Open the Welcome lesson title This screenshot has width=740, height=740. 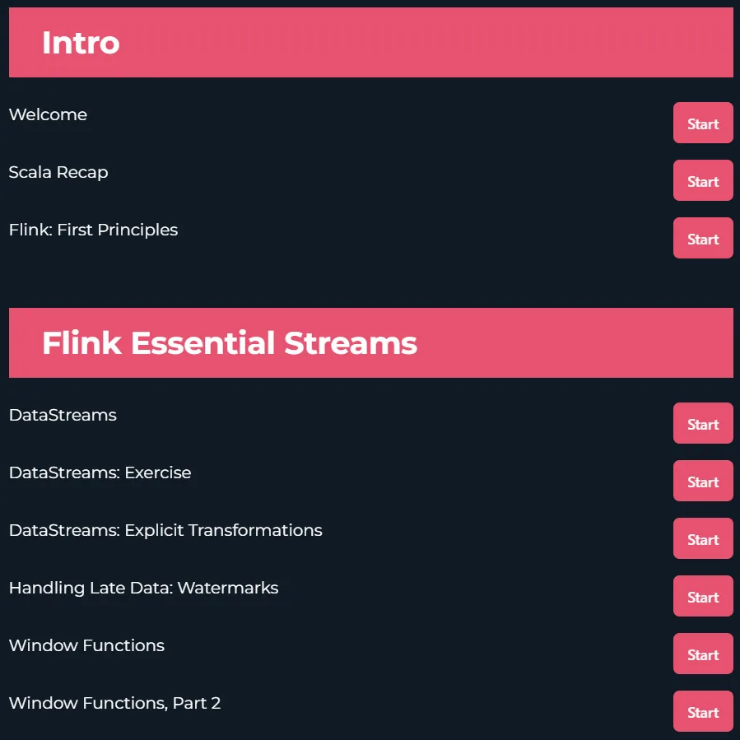[x=48, y=114]
